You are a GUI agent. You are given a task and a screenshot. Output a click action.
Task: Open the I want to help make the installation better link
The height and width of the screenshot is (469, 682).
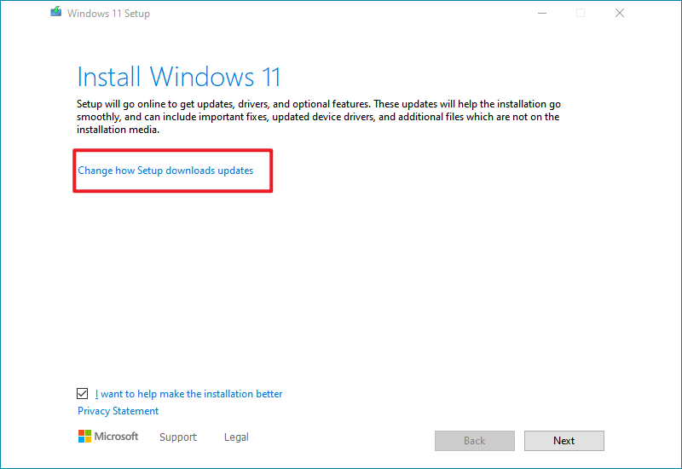pos(188,394)
